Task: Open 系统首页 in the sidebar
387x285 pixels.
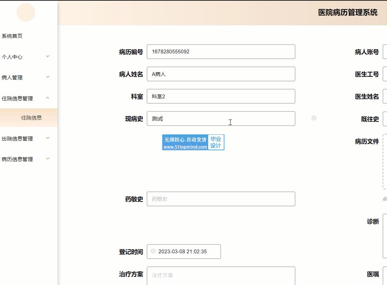Action: [12, 36]
